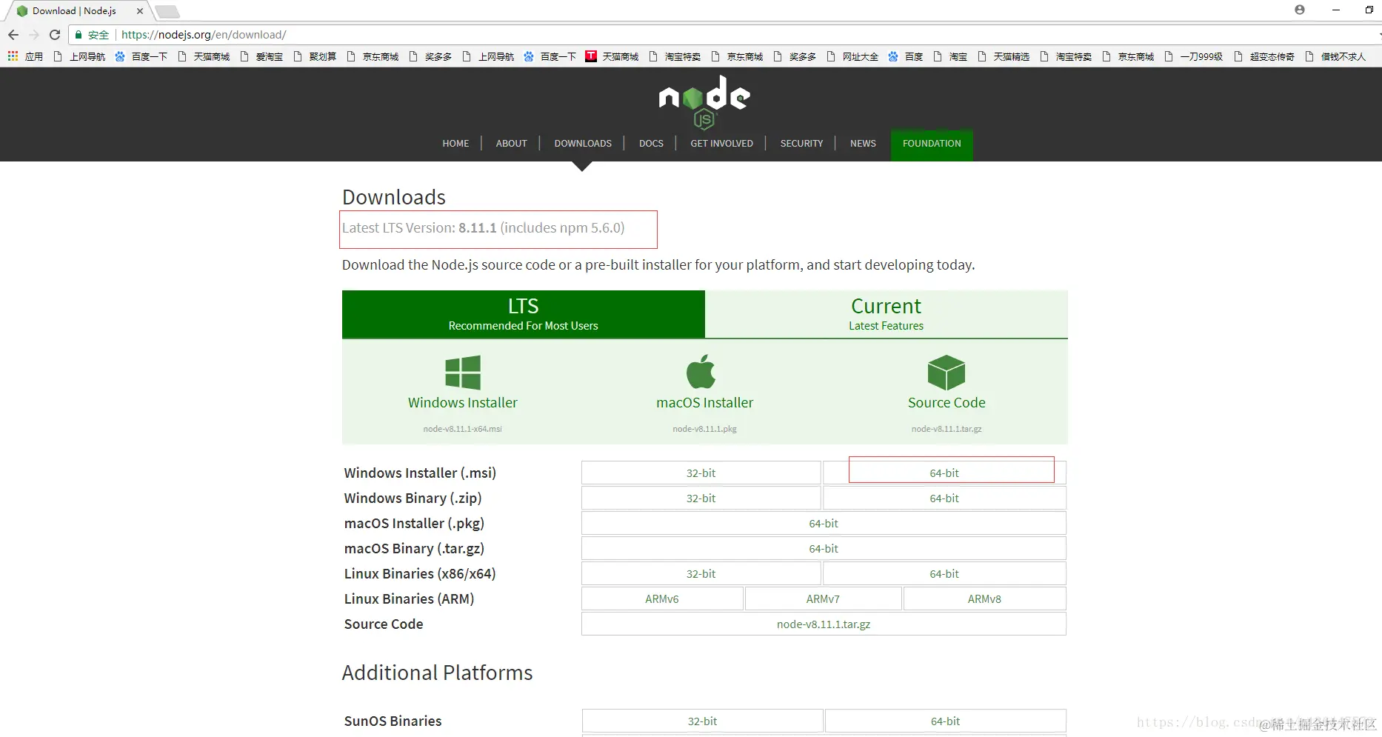Reload the page with the refresh icon
Screen dimensions: 1382x737
pos(55,35)
